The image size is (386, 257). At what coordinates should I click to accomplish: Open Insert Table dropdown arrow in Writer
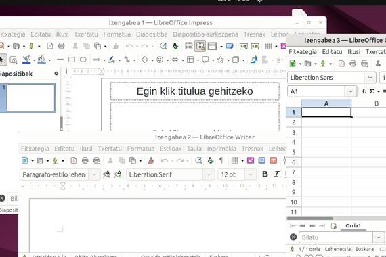242,161
